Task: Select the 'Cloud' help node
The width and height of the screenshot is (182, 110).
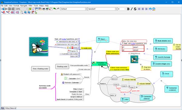Action: (x=167, y=74)
